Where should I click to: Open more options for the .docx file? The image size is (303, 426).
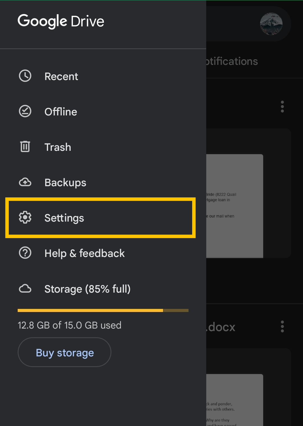coord(282,327)
